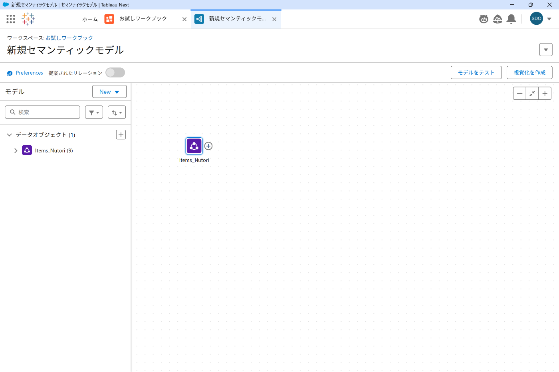559x372 pixels.
Task: Click the モデルをテスト button
Action: pos(476,73)
